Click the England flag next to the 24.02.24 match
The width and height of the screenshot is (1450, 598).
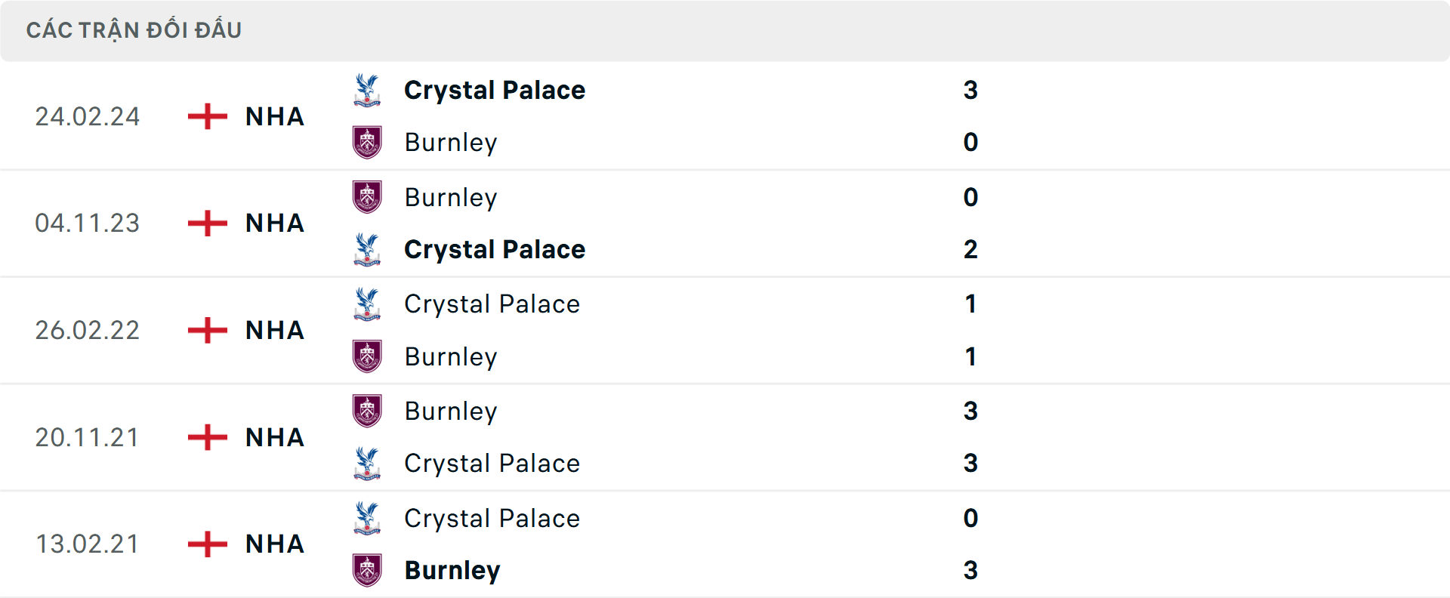click(205, 116)
